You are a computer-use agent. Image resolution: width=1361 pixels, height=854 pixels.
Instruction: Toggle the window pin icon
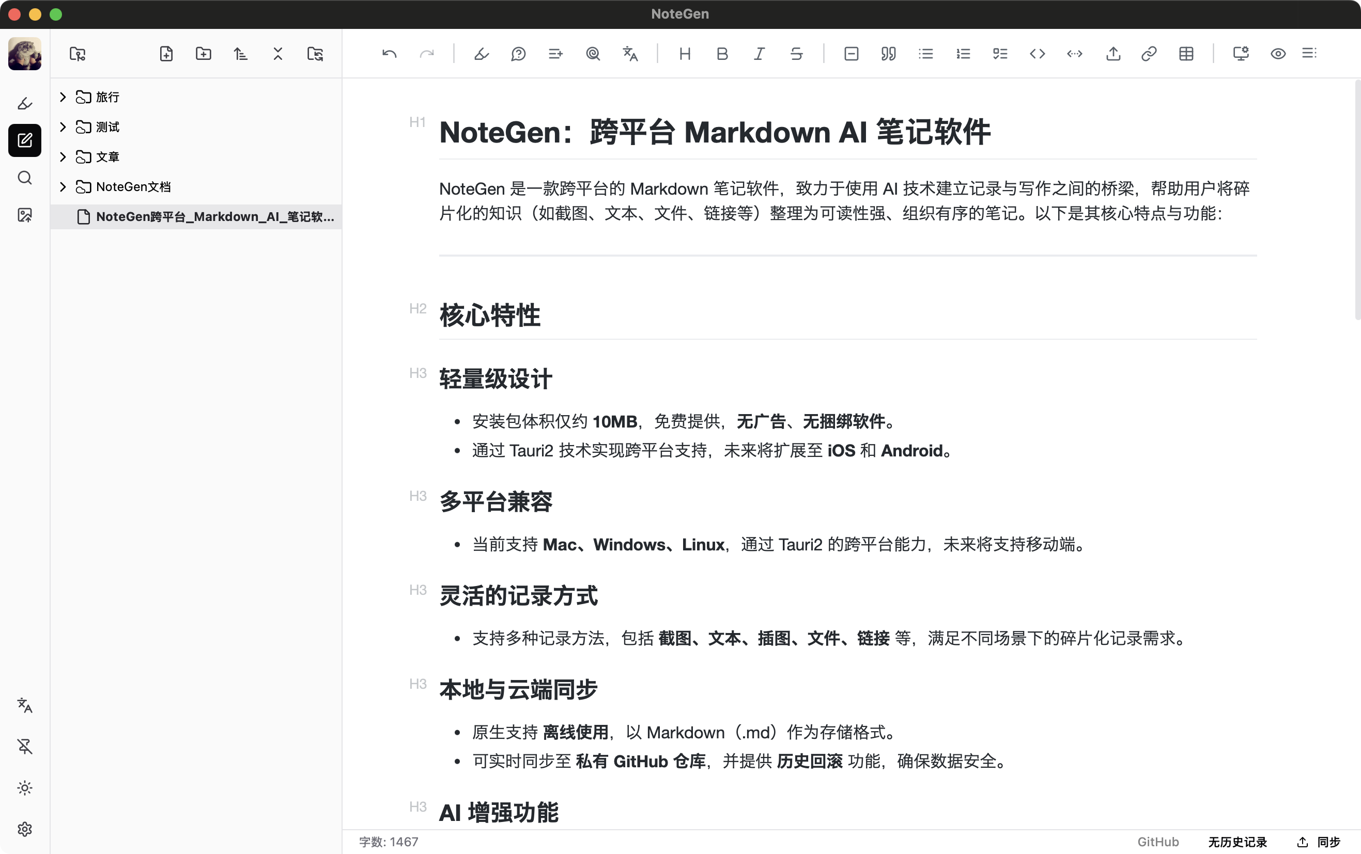pos(25,746)
